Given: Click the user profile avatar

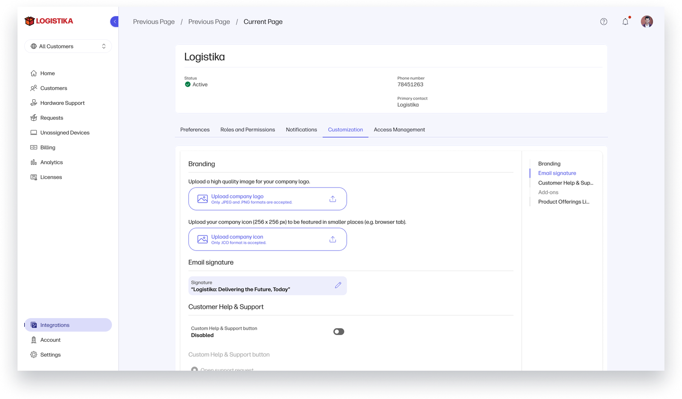Looking at the screenshot, I should click(647, 22).
